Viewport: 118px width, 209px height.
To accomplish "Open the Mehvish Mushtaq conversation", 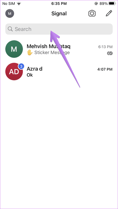I will pos(59,49).
